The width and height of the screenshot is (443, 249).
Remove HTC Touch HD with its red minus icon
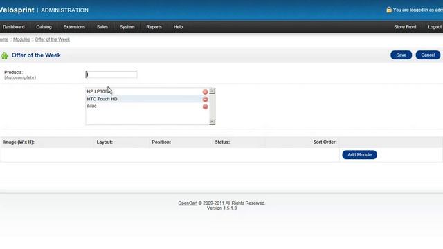205,100
